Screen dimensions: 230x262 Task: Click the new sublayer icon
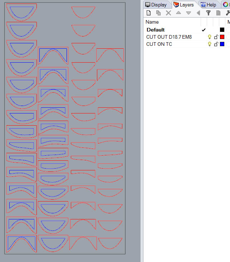pyautogui.click(x=158, y=13)
